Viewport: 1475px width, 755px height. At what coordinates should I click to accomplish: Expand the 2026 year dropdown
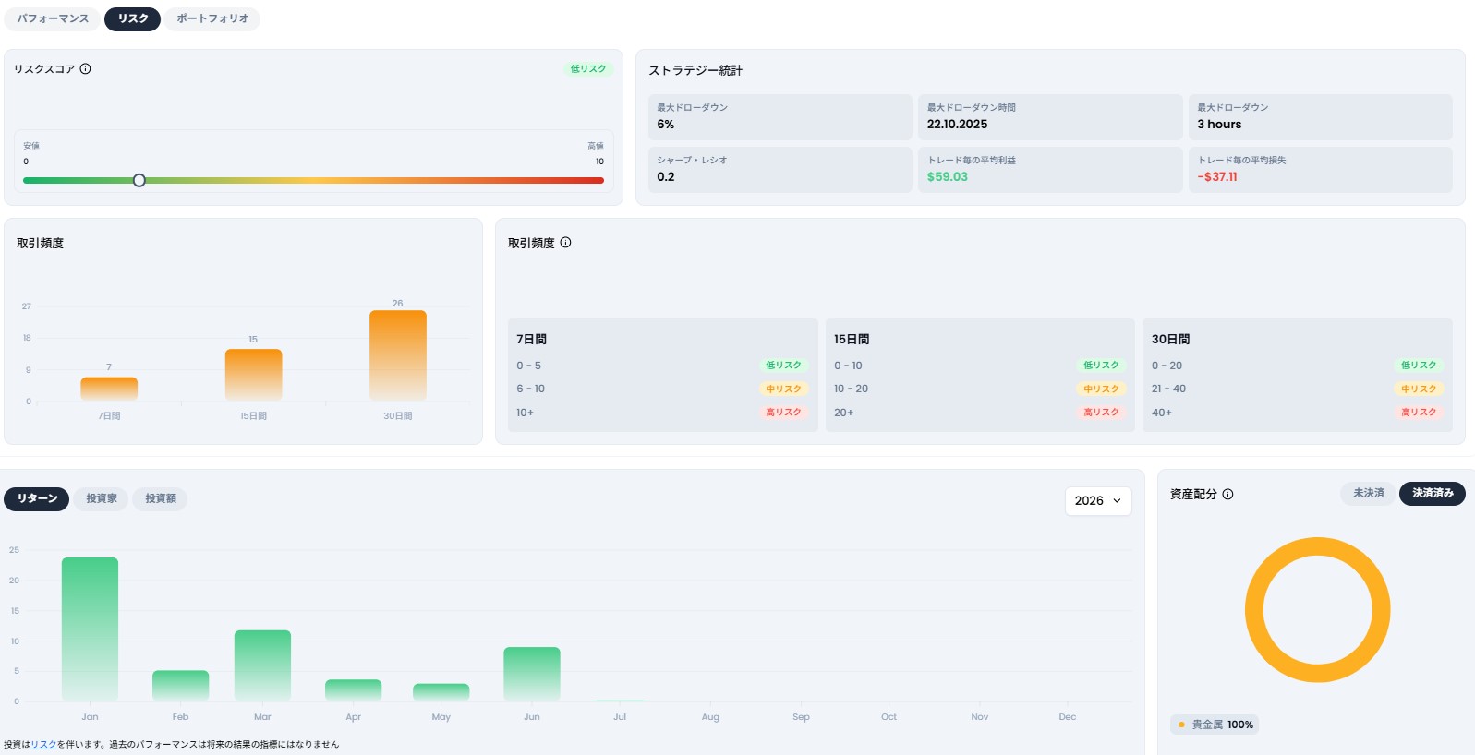(x=1098, y=500)
